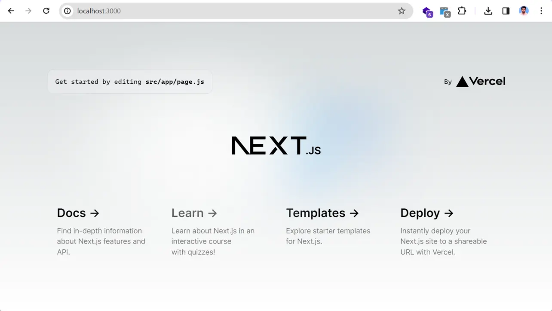This screenshot has width=552, height=311.
Task: View site information icon in address bar
Action: (x=67, y=11)
